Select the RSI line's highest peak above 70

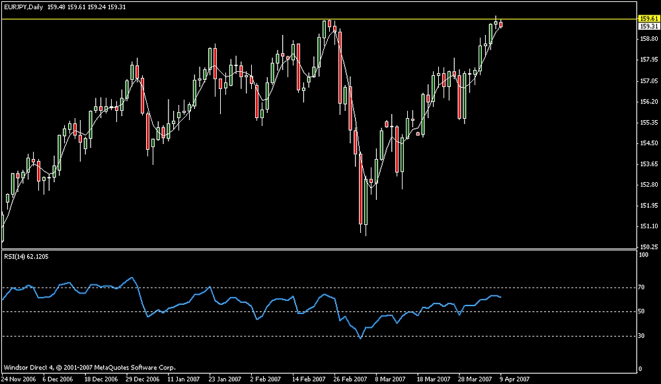pyautogui.click(x=132, y=278)
